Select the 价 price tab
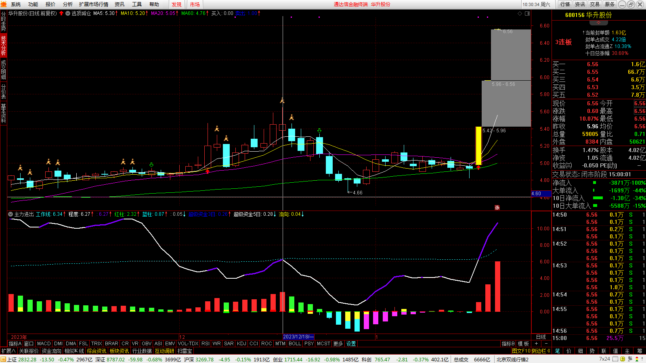 pos(569,351)
